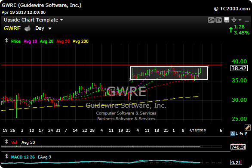Click the green up arrow price change indicator
The image size is (252, 168).
[x=231, y=30]
